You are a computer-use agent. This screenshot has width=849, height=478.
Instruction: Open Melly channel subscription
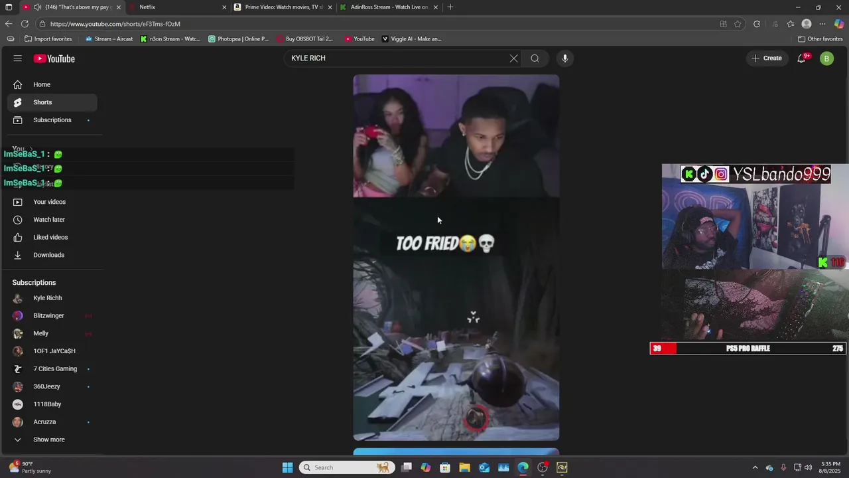(x=52, y=333)
